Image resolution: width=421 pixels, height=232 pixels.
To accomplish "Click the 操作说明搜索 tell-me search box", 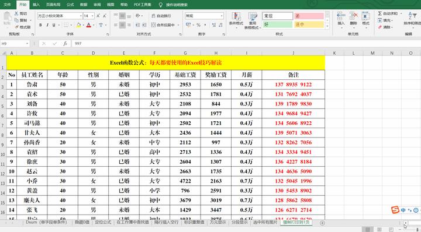I will pyautogui.click(x=177, y=5).
